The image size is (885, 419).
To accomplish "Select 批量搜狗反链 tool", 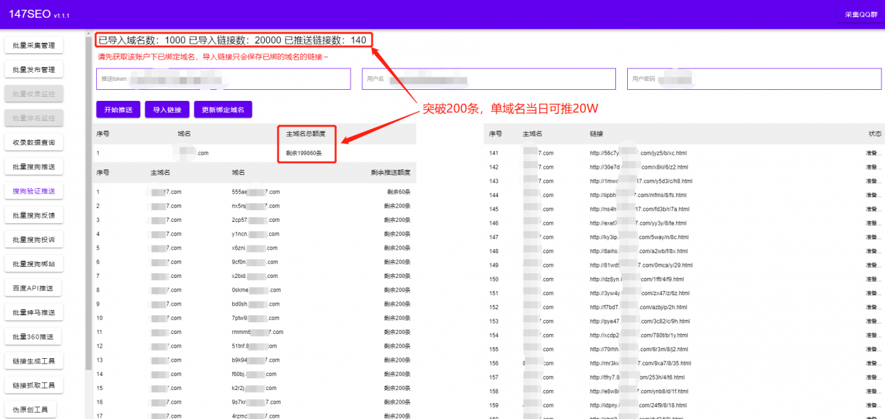I will [x=33, y=214].
